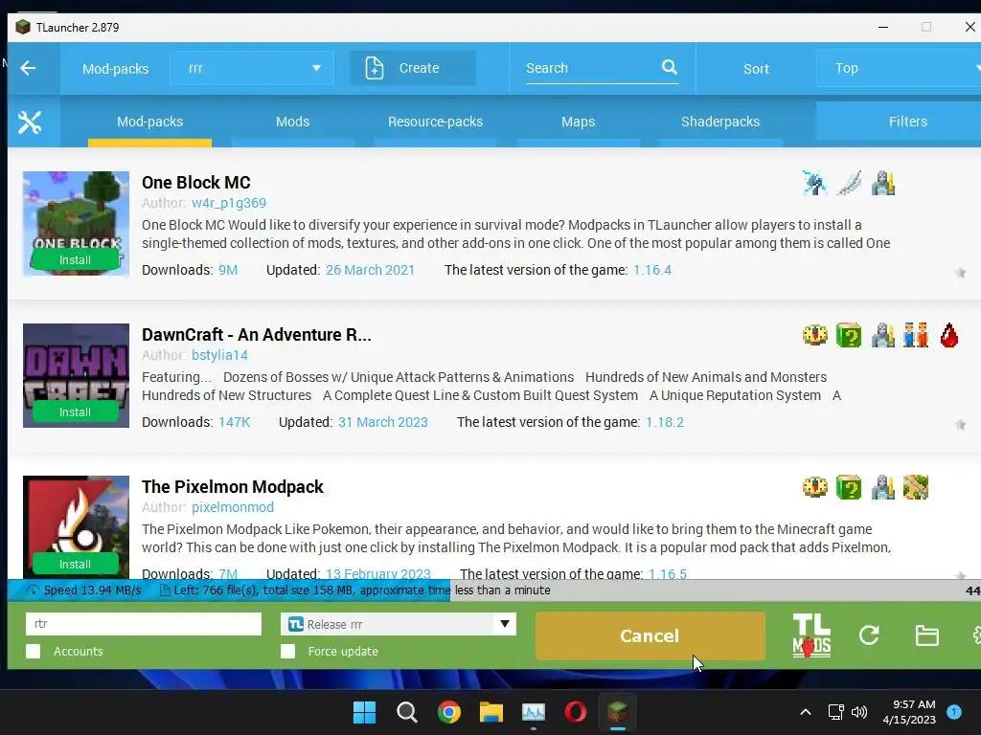Click the two villagers icon on DawnCraft
The image size is (981, 735).
[x=916, y=335]
